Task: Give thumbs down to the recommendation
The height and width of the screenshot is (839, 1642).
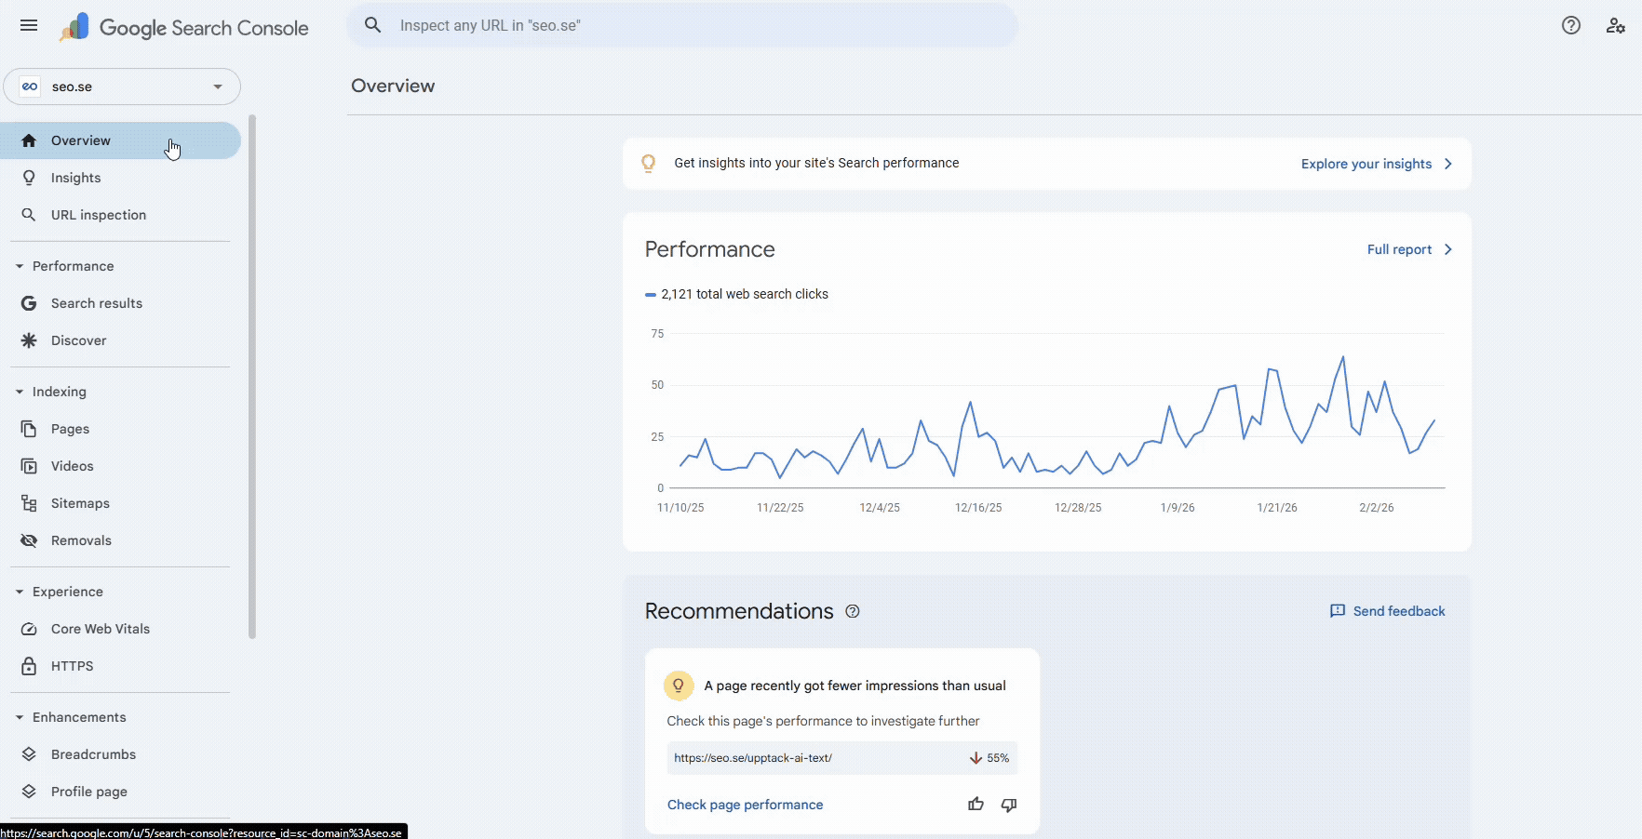Action: tap(1008, 805)
